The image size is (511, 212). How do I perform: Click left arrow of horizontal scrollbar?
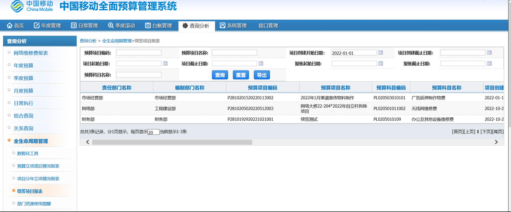point(88,142)
